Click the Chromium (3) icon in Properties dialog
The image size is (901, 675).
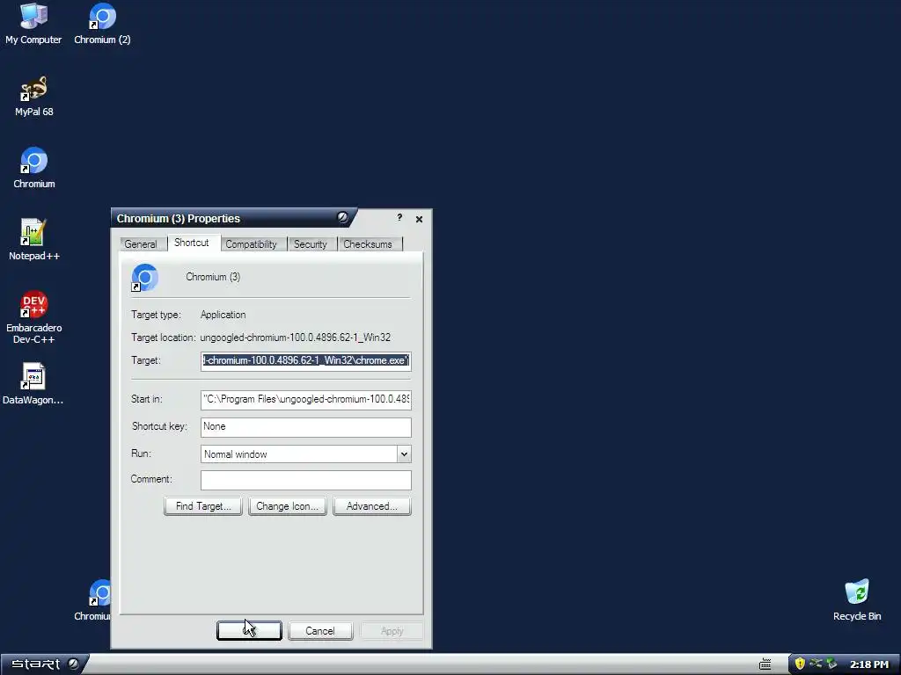point(145,278)
